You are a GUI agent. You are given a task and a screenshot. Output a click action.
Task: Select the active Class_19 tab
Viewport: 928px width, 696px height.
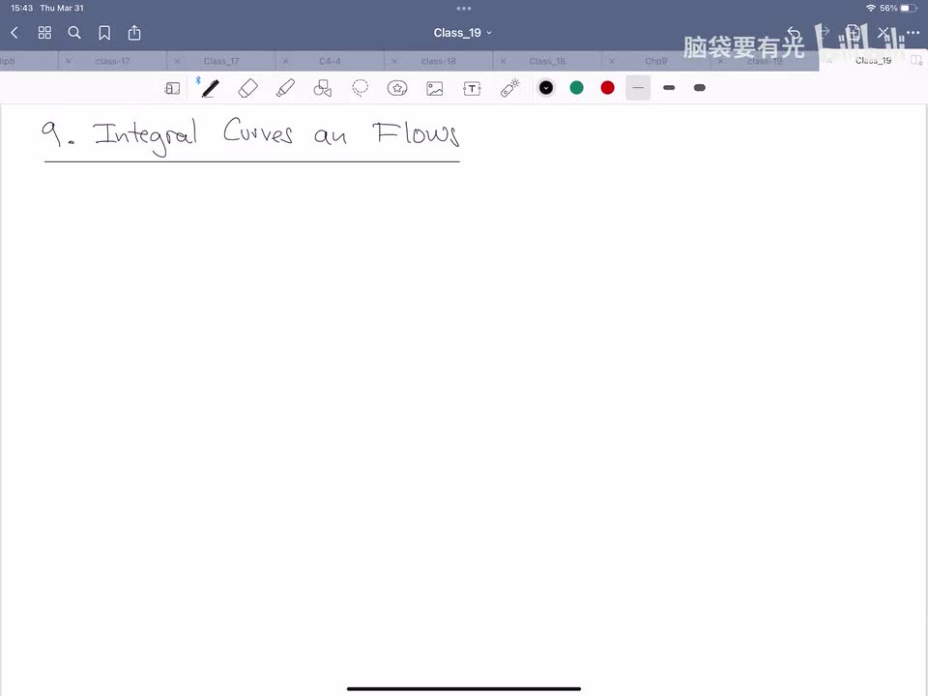click(x=873, y=60)
